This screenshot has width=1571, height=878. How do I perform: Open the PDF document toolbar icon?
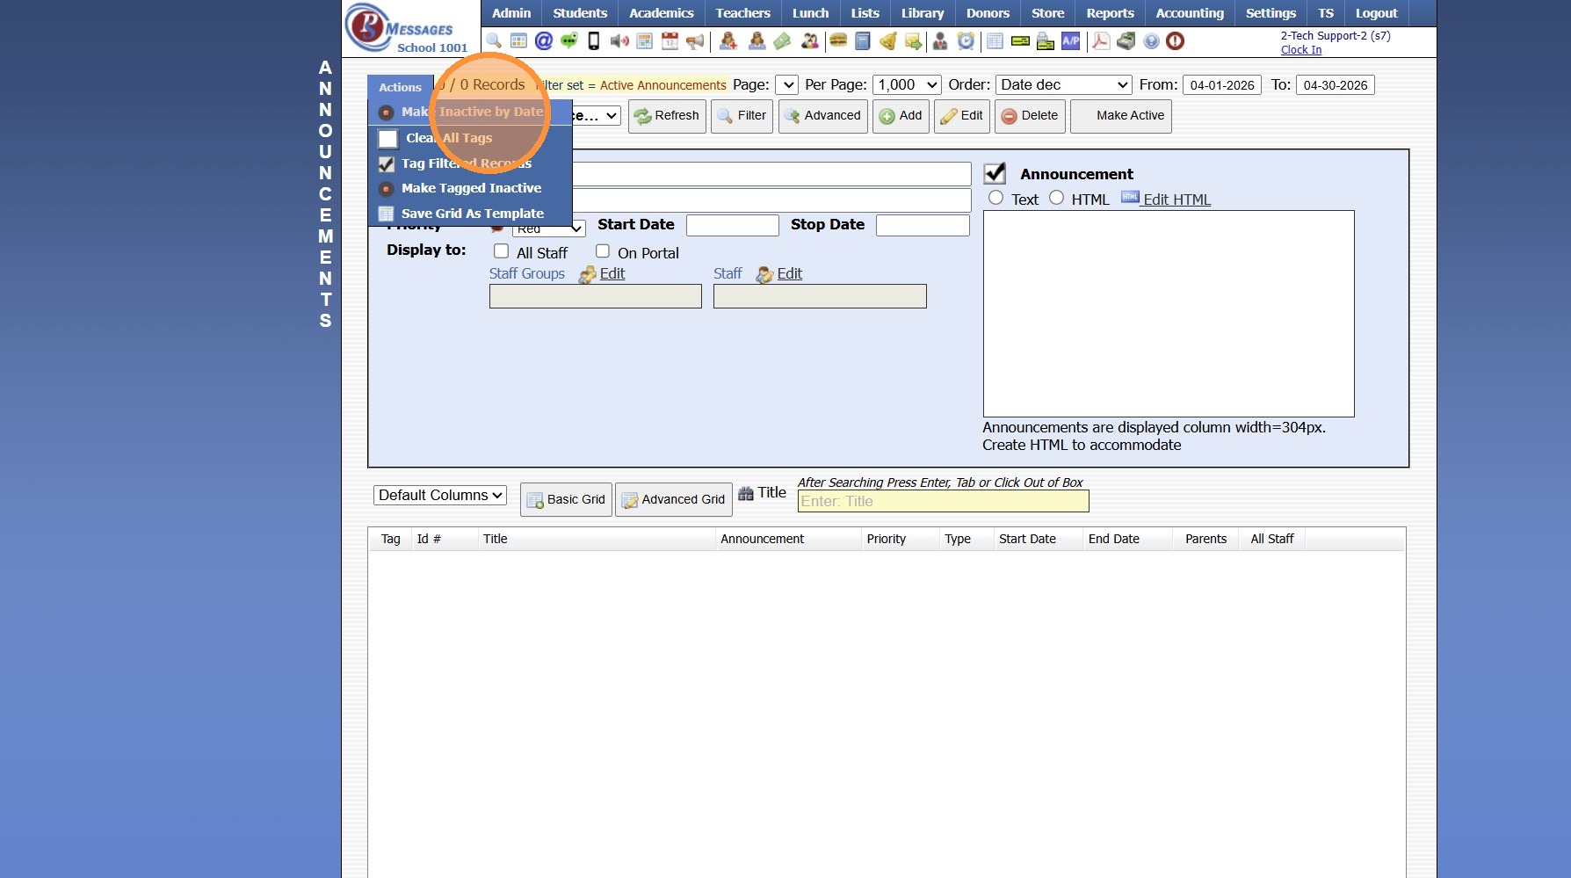pos(1100,41)
